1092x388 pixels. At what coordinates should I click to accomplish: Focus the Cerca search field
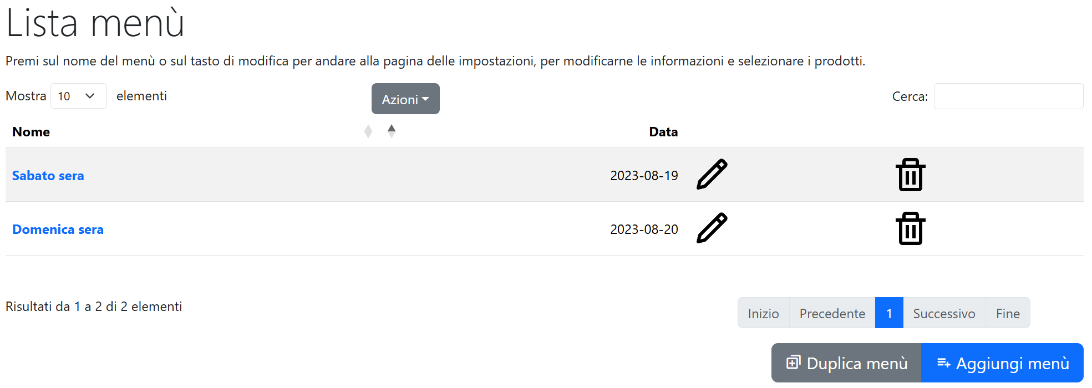[1008, 96]
